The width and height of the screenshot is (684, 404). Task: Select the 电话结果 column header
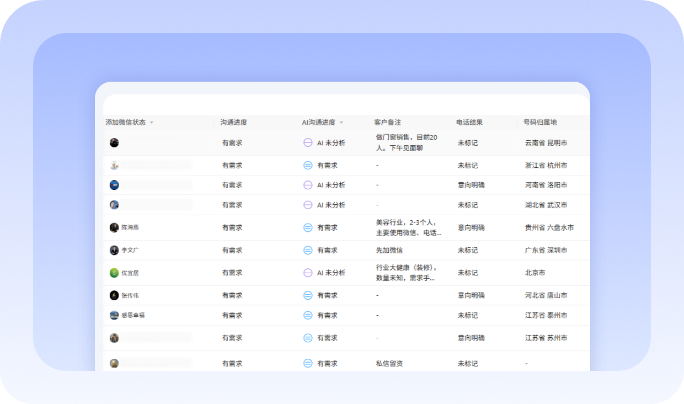[x=469, y=123]
